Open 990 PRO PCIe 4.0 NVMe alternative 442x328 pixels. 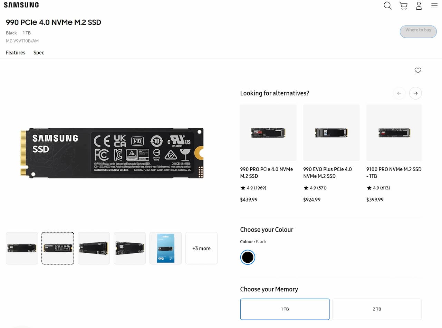click(268, 153)
